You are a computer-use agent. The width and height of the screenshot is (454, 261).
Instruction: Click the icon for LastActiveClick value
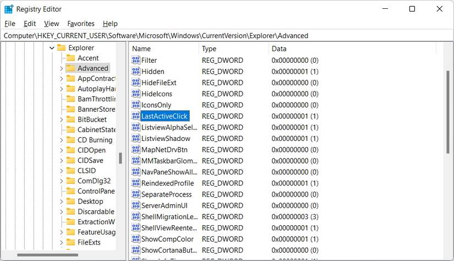136,116
